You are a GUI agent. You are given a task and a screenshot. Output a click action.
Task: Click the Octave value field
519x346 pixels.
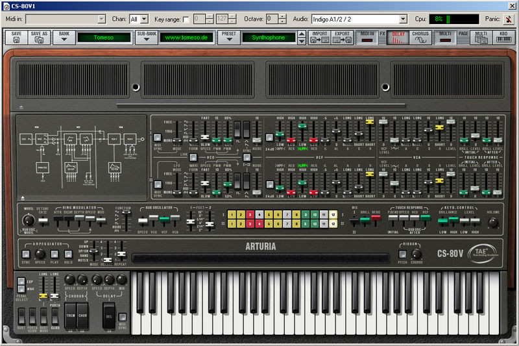272,19
